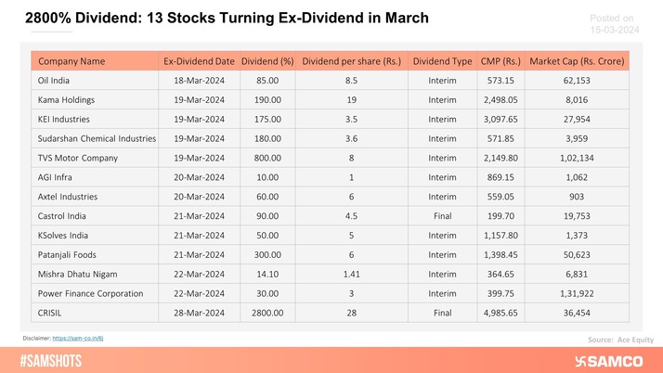The image size is (663, 373).
Task: Click the 573.15 CMP value
Action: point(500,81)
